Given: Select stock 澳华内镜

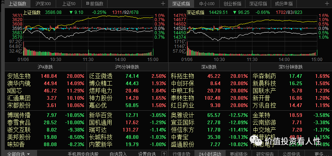Looking at the screenshot, I should (x=19, y=84).
